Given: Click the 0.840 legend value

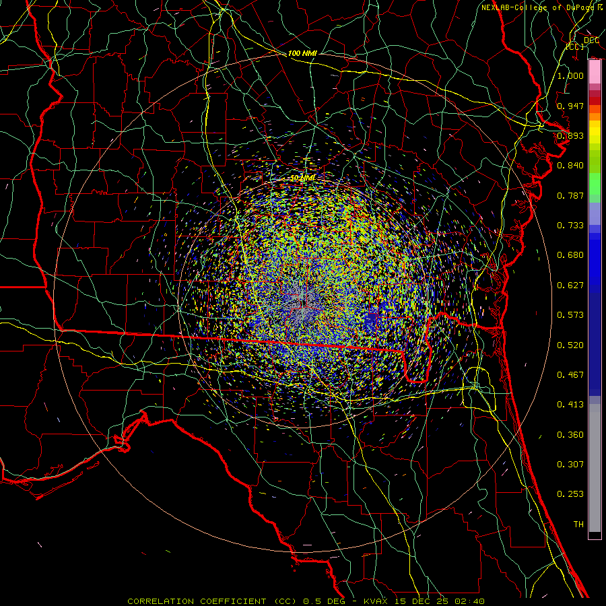Looking at the screenshot, I should pos(570,165).
